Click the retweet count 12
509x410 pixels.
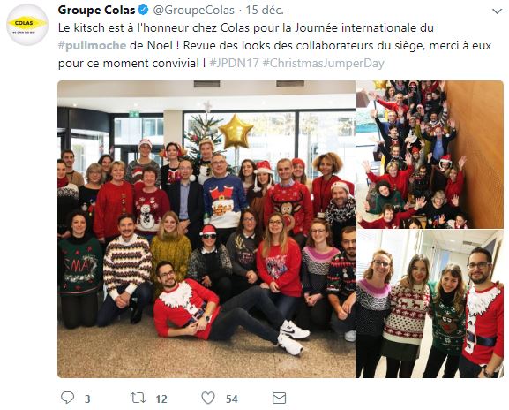click(x=161, y=399)
